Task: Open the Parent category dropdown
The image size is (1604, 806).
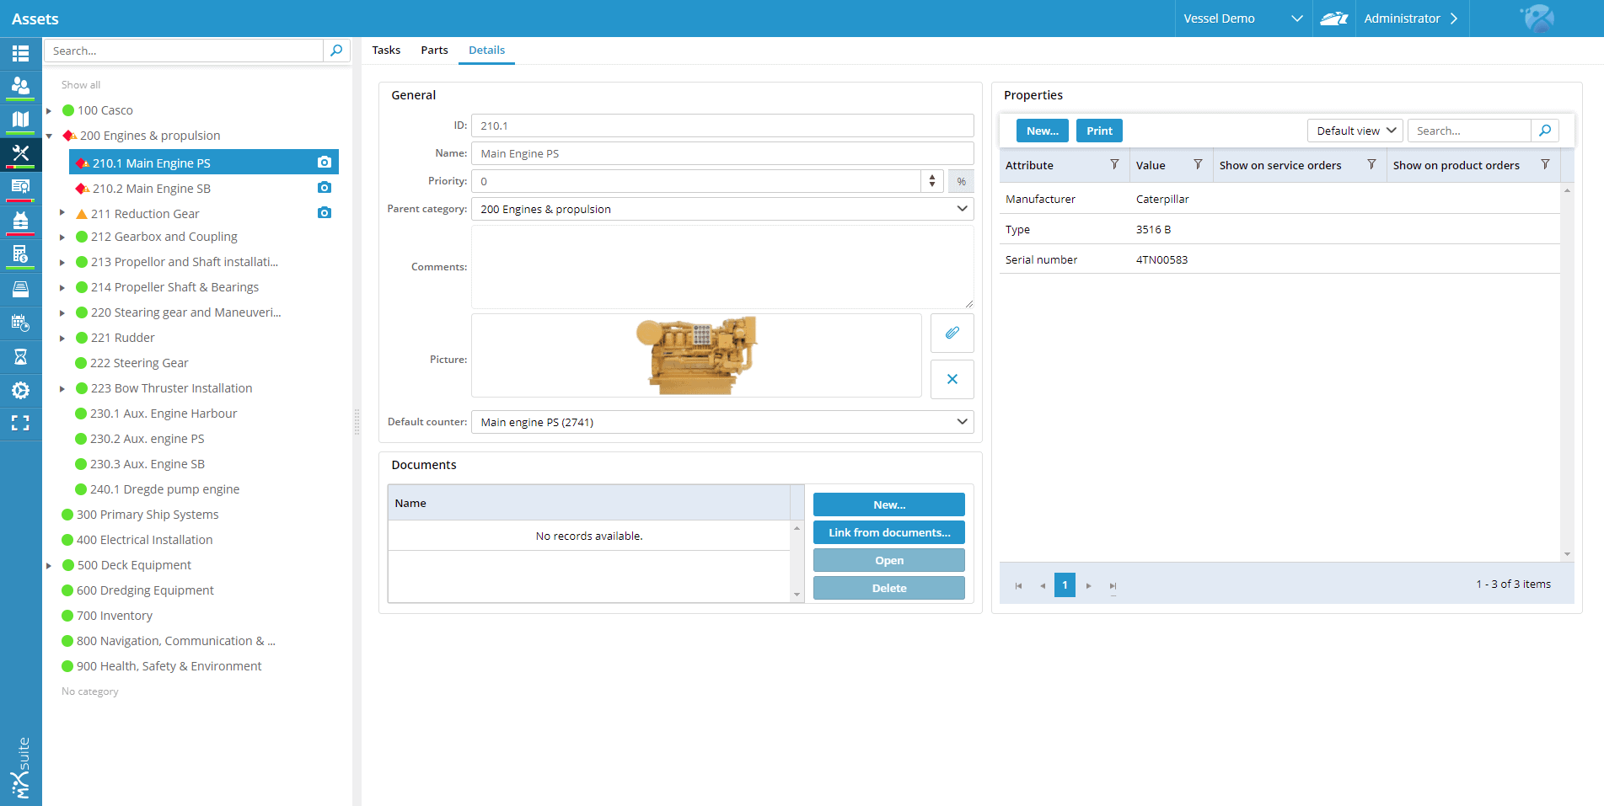Action: pos(962,209)
